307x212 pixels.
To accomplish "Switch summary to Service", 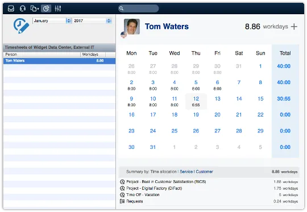I will (186, 172).
